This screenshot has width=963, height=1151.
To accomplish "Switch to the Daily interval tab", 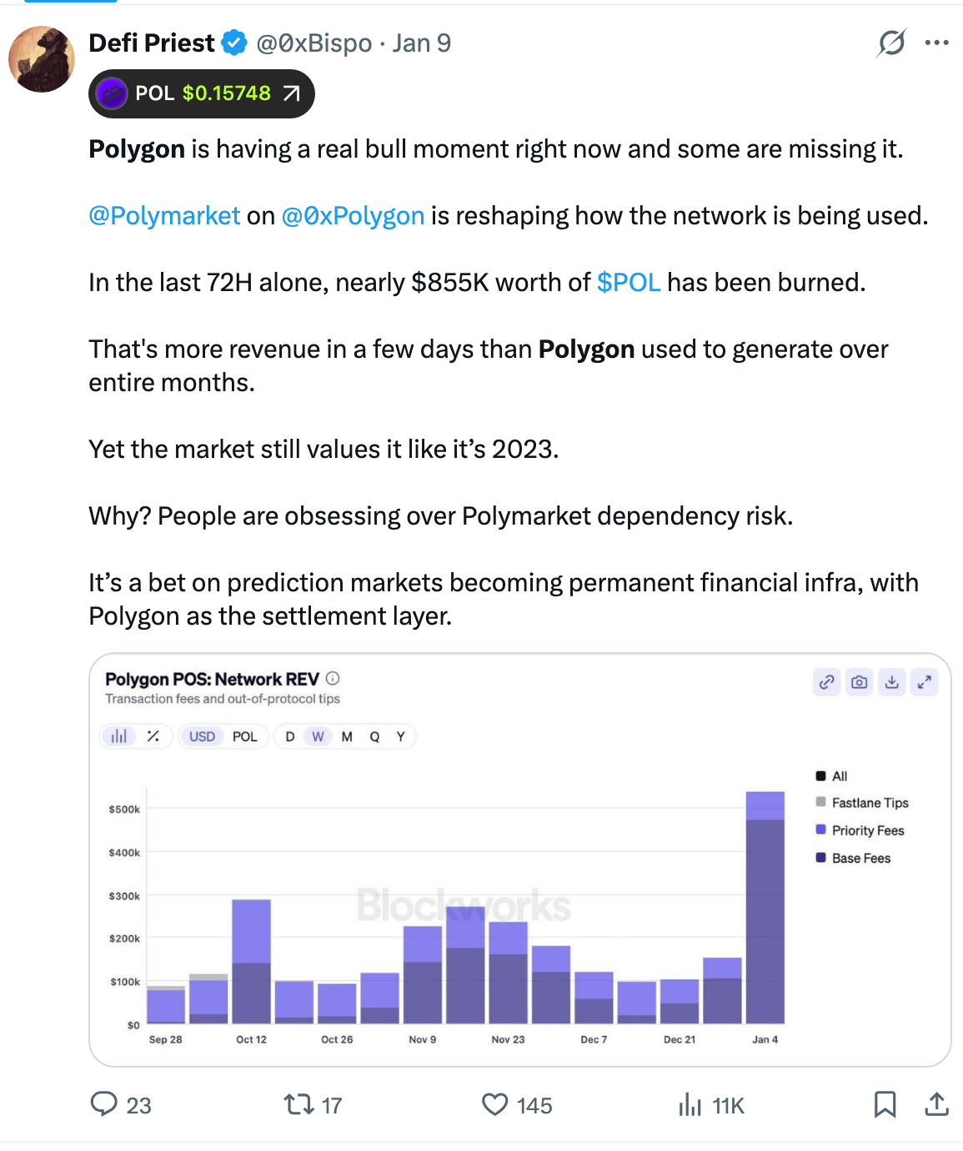I will click(289, 736).
